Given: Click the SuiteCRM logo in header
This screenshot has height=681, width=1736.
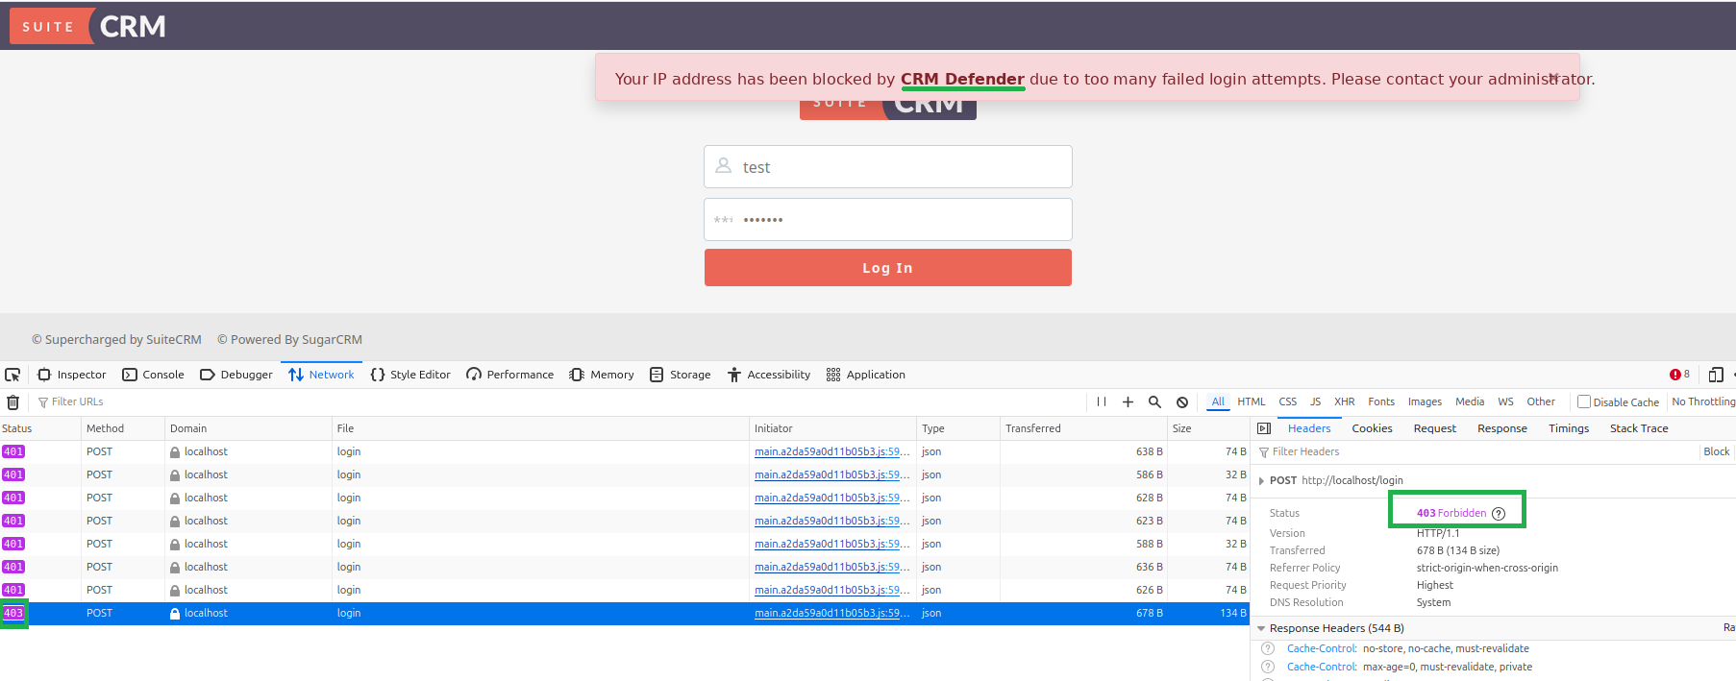Looking at the screenshot, I should [88, 26].
